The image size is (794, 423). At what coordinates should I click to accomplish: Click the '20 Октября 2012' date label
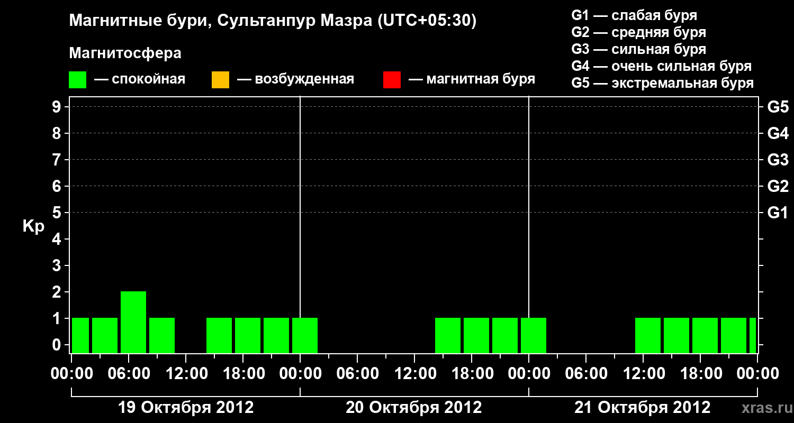point(414,408)
